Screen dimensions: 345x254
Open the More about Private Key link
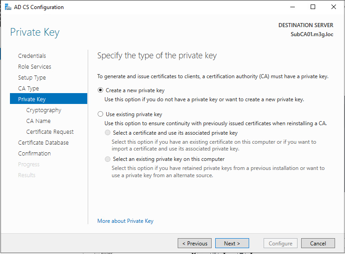[x=125, y=221]
